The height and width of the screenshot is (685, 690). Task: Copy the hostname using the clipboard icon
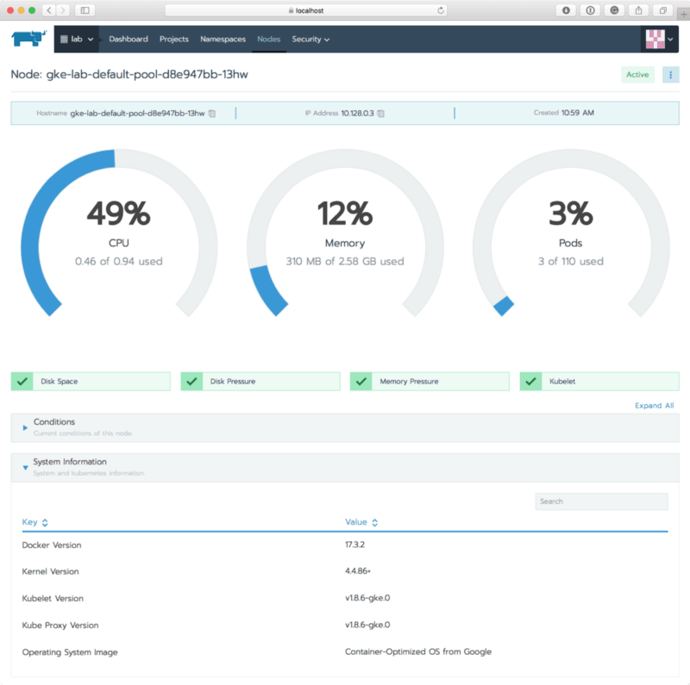210,112
